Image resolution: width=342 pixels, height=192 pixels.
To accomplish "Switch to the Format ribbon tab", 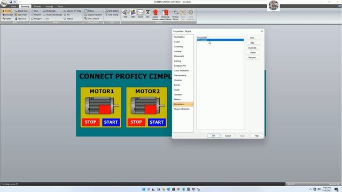I will pos(37,6).
